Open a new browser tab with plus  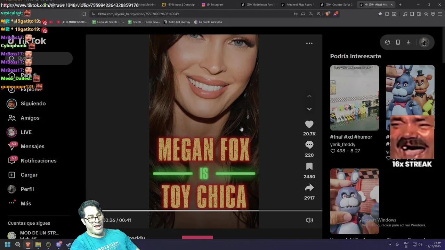point(400,5)
